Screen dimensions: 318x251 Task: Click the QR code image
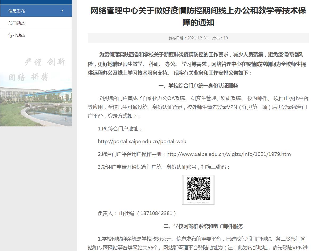198,190
